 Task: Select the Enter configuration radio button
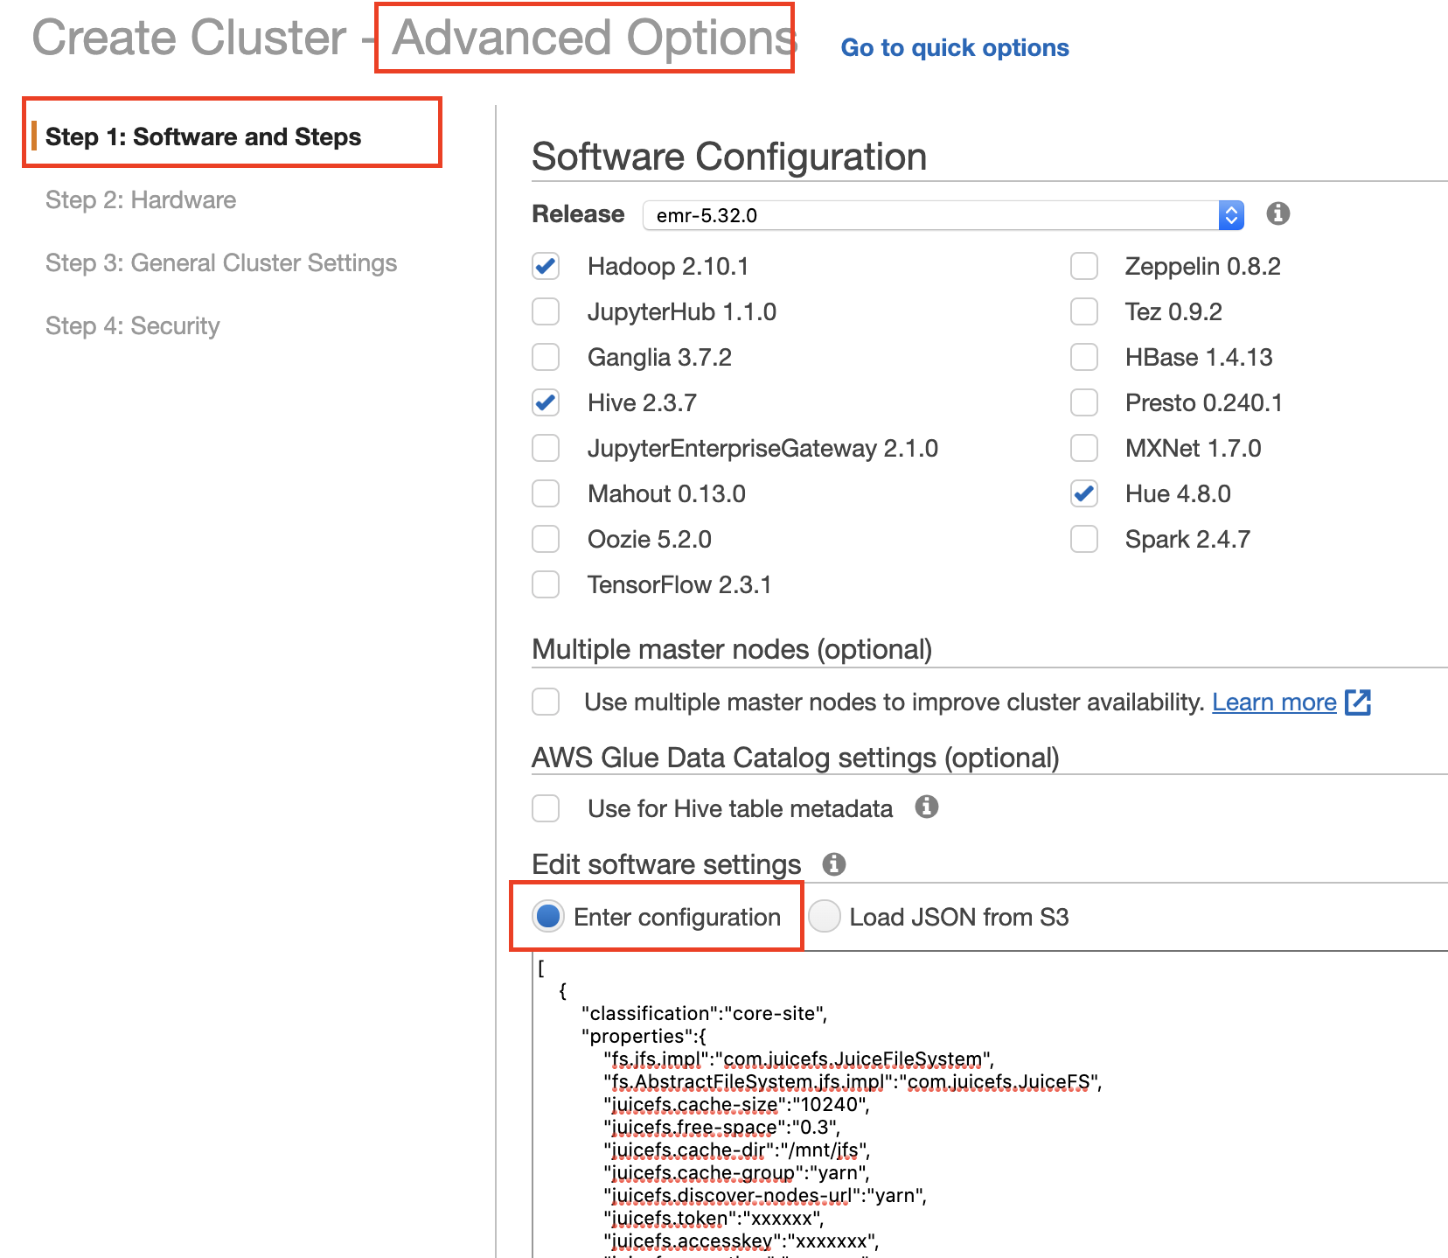(548, 917)
